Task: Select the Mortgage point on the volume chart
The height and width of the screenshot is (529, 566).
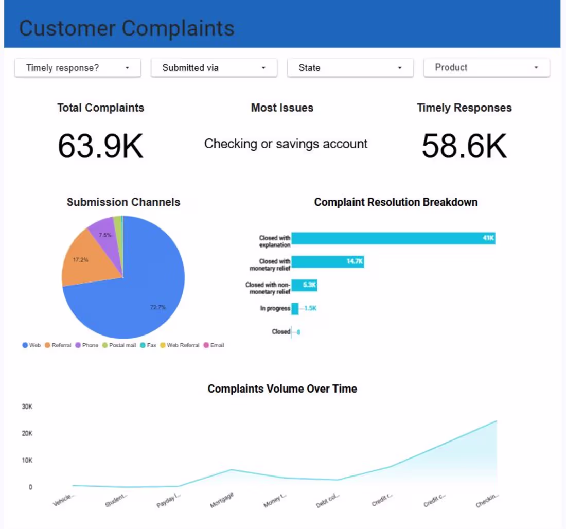Action: (x=232, y=469)
